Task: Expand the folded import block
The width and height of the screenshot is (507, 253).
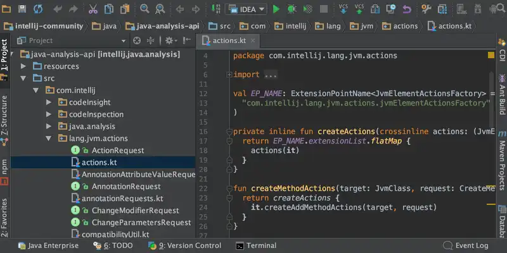Action: coord(229,75)
